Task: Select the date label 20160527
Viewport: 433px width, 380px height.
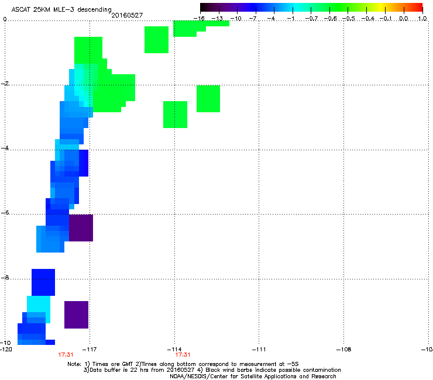Action: [127, 15]
